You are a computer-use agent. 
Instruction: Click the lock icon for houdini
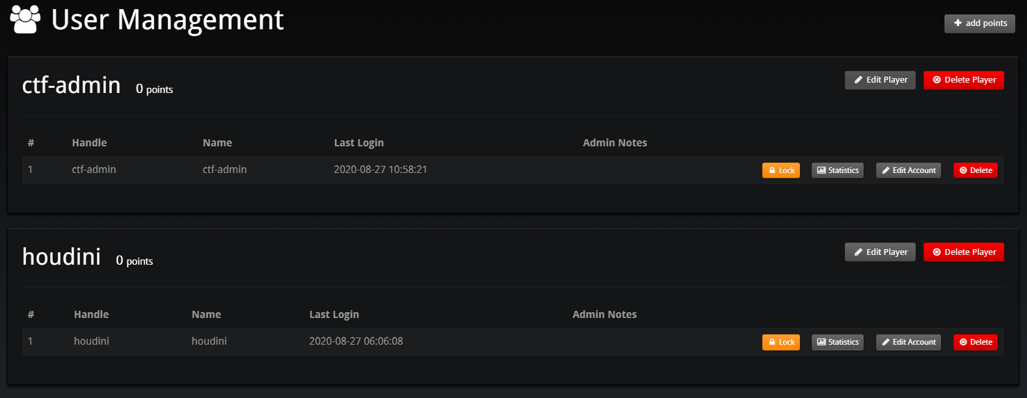[x=771, y=341]
